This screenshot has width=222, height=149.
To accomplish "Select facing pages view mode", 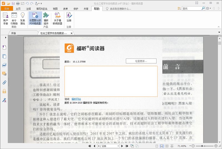I will [167, 146].
